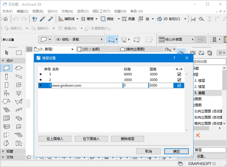Click the Home icon in toolbar
Viewport: 227px width, 167px height.
click(x=6, y=19)
